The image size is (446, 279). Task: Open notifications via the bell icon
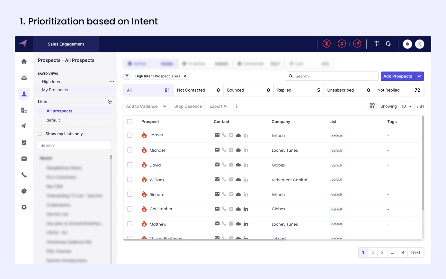coord(407,44)
